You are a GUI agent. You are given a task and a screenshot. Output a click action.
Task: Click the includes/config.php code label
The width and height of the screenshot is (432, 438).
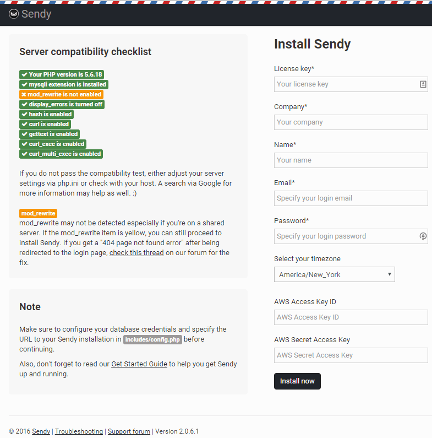[152, 340]
